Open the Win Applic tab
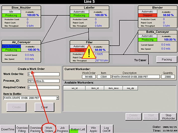This screenshot has height=133, width=178. pos(93,129)
